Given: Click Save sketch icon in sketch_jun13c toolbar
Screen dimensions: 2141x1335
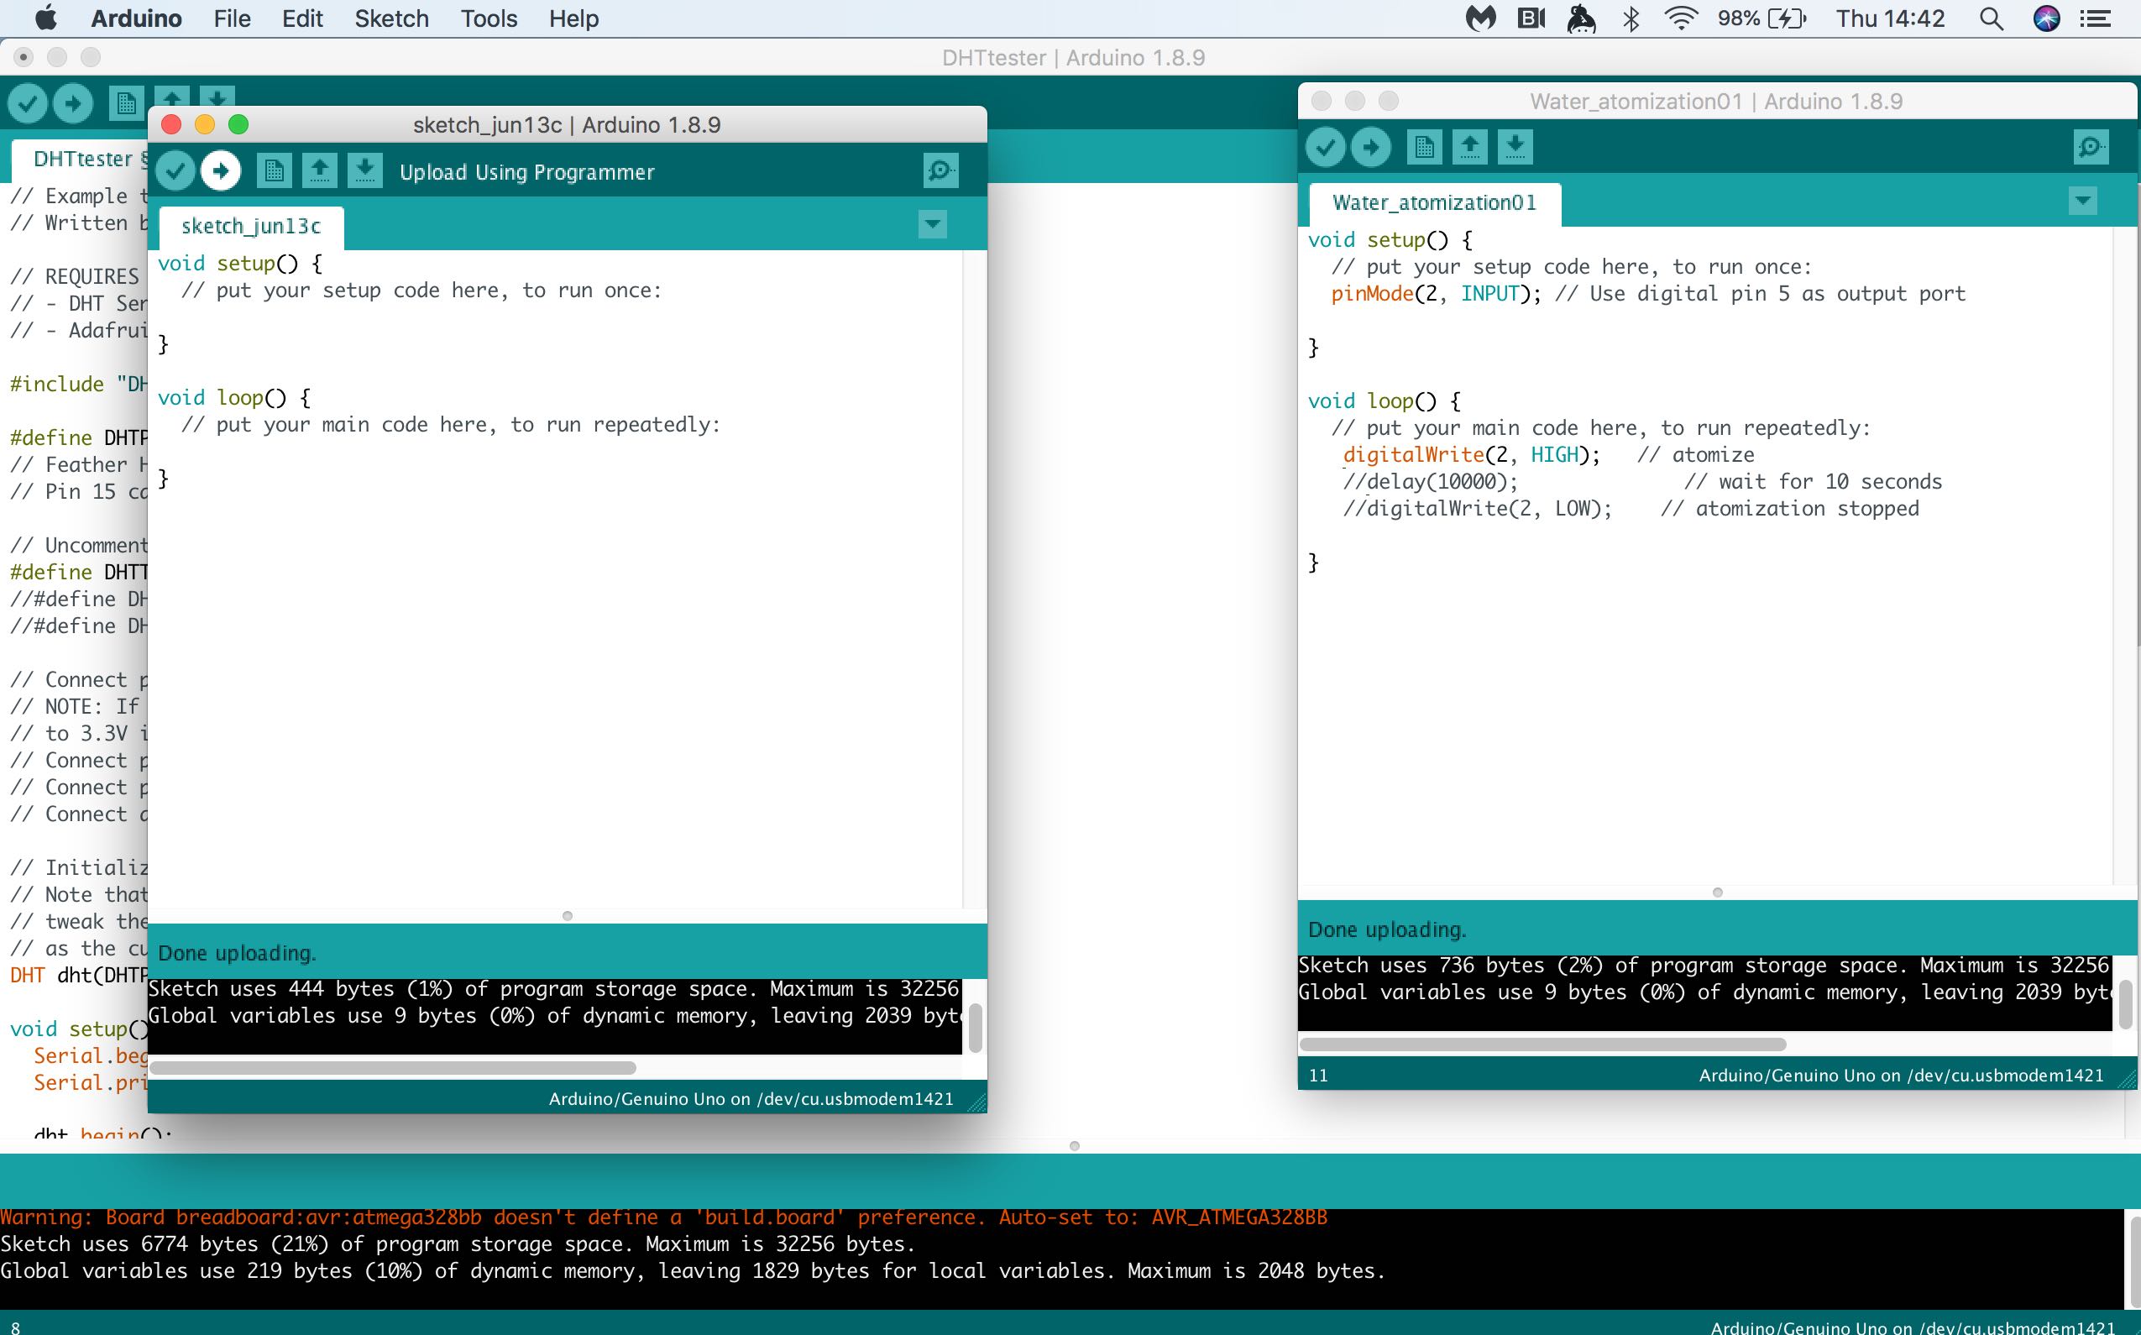Looking at the screenshot, I should coord(364,170).
